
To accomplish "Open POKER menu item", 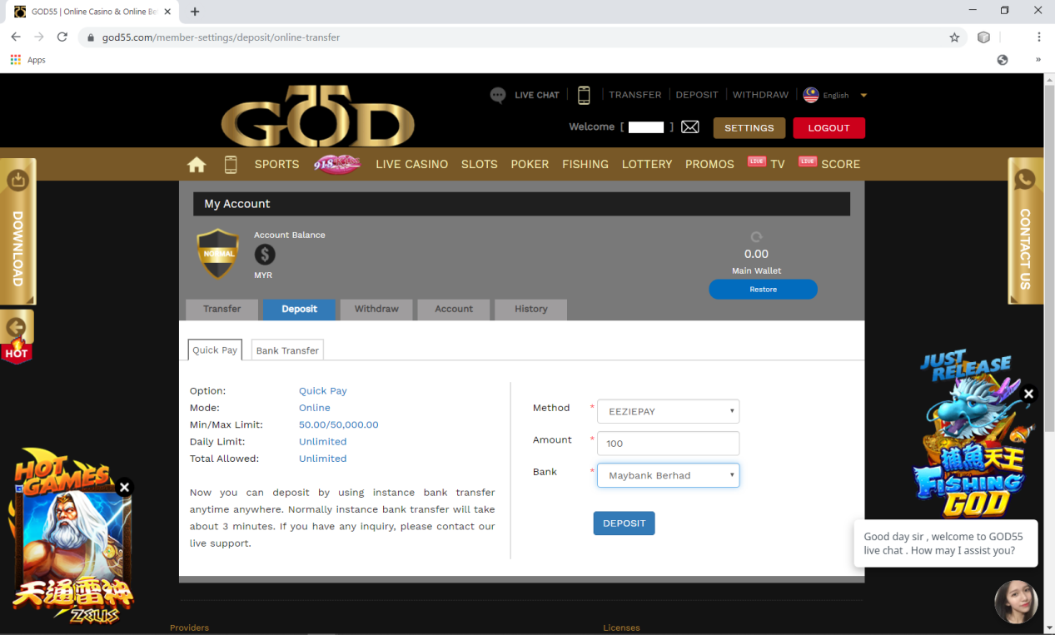I will [530, 165].
